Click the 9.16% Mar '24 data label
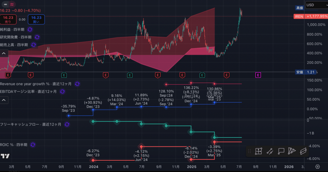This screenshot has height=172, width=328. click(x=117, y=100)
